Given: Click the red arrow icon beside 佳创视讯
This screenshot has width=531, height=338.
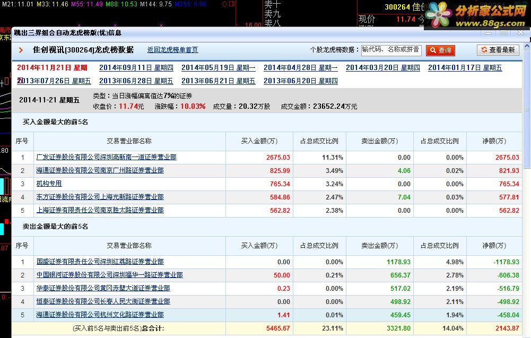Looking at the screenshot, I should point(21,50).
